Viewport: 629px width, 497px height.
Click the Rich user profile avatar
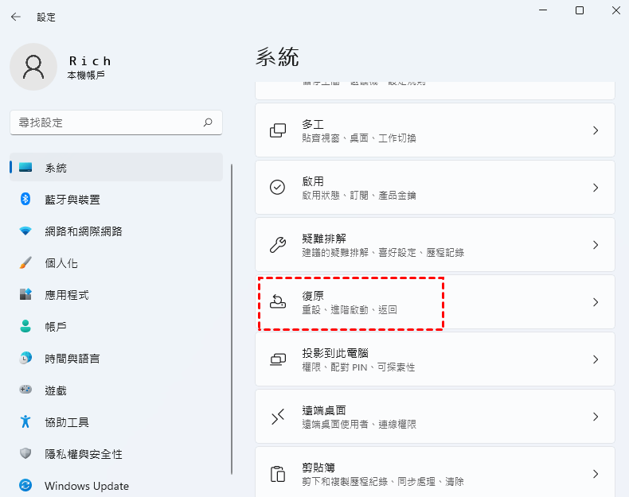point(33,67)
